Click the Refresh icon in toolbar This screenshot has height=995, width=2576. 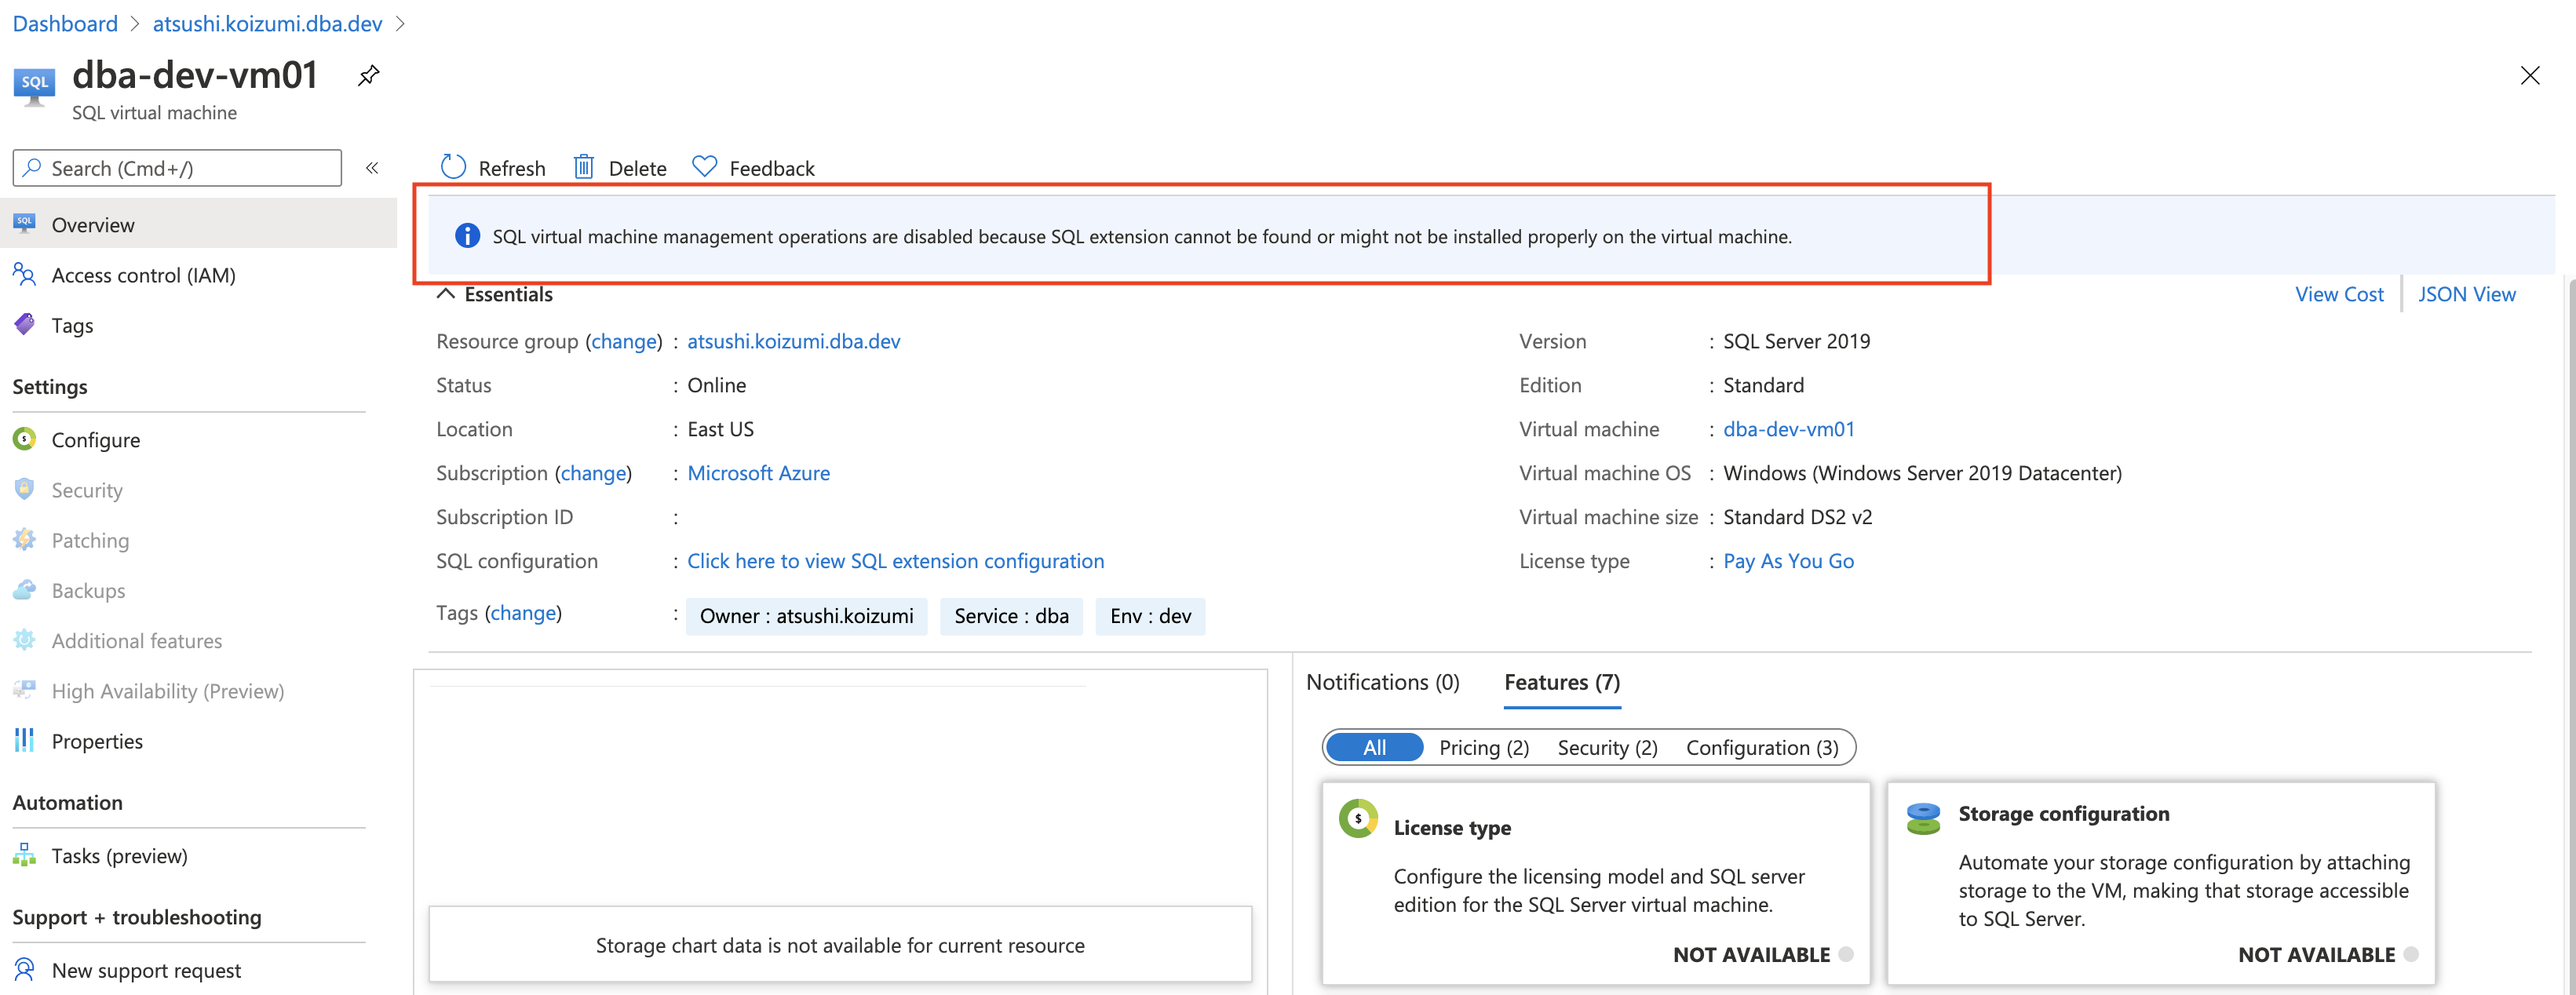(x=453, y=167)
